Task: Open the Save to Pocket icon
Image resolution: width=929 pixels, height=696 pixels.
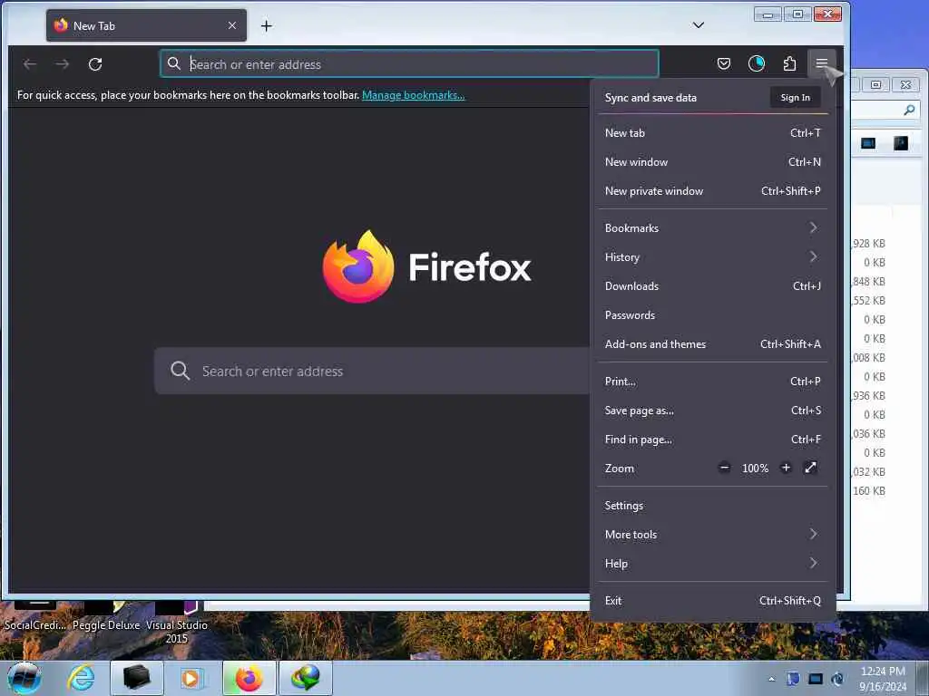Action: pyautogui.click(x=723, y=63)
